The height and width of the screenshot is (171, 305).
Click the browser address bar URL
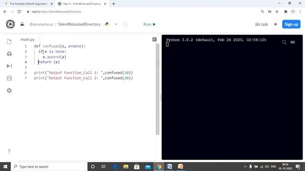(x=56, y=11)
